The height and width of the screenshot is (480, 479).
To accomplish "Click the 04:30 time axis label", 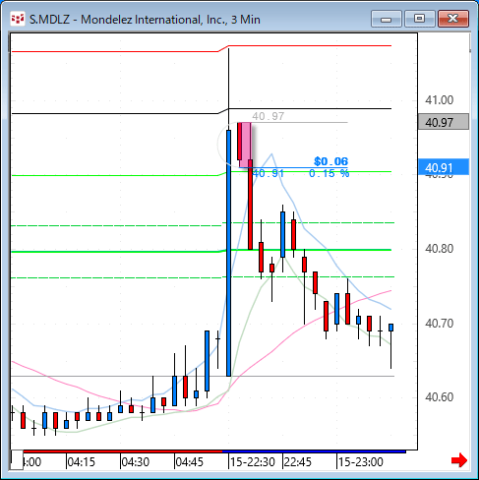I will pos(136,462).
